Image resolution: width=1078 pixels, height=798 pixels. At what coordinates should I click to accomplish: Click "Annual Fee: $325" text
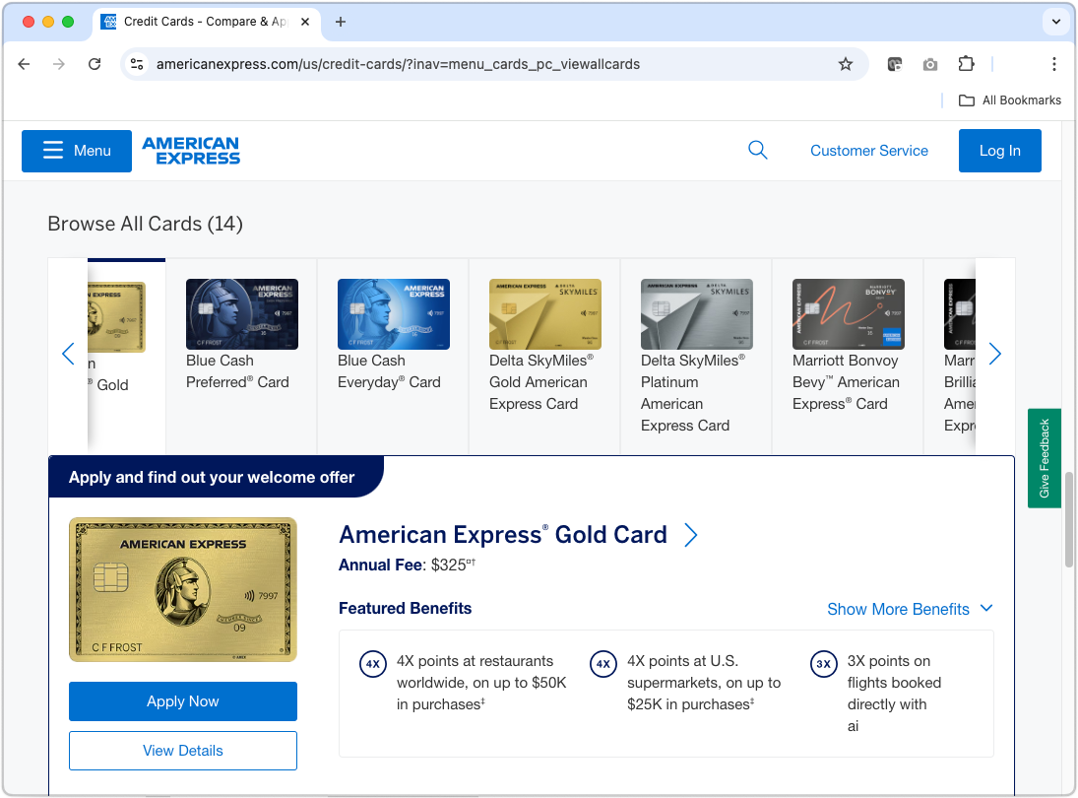pyautogui.click(x=407, y=565)
